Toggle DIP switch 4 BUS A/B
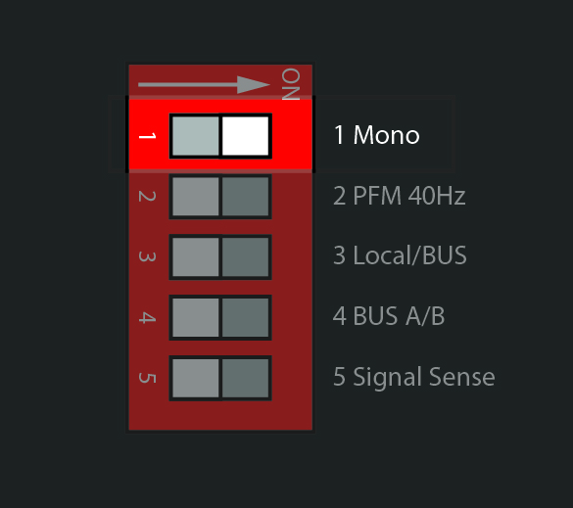This screenshot has height=508, width=573. click(x=220, y=318)
